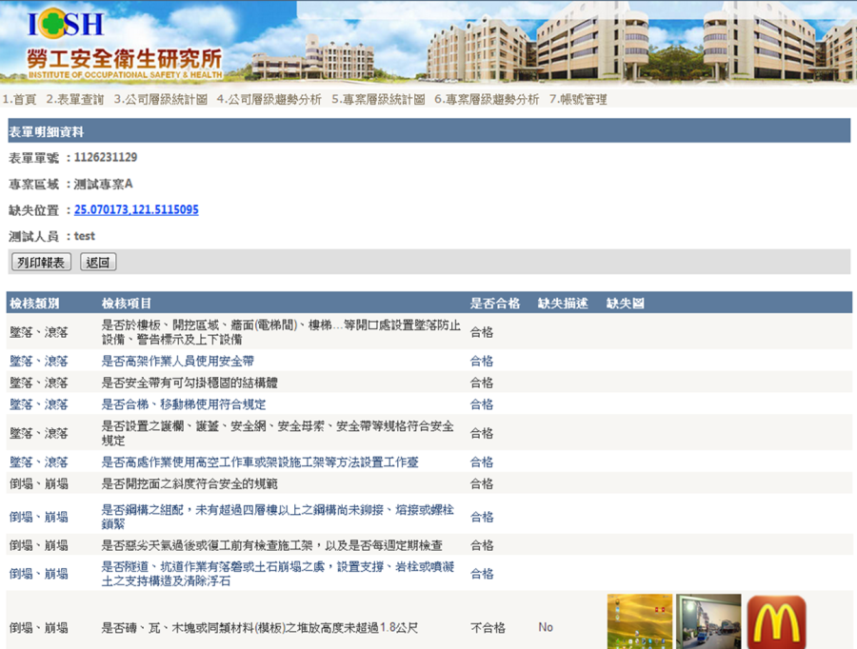Open 專案層級統計圖 menu item

pos(378,99)
